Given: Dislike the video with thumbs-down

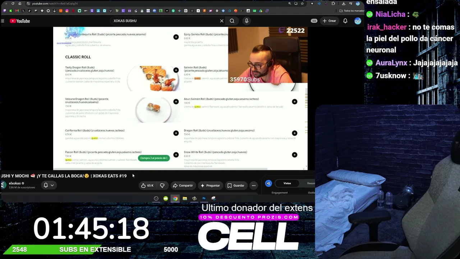Looking at the screenshot, I should click(x=162, y=186).
